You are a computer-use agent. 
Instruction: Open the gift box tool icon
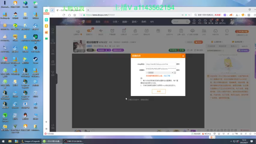click(158, 31)
